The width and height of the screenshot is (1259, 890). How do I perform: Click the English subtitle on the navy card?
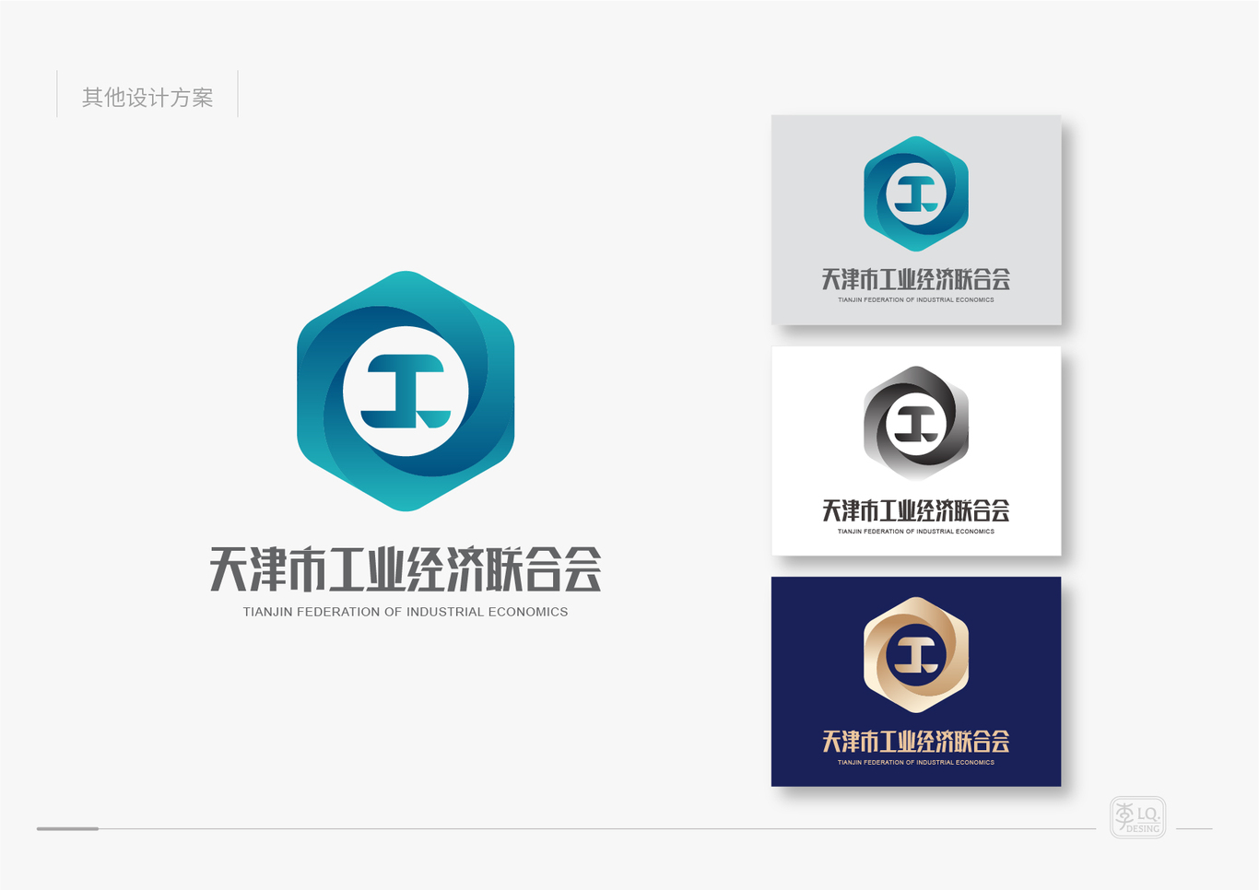pos(916,762)
